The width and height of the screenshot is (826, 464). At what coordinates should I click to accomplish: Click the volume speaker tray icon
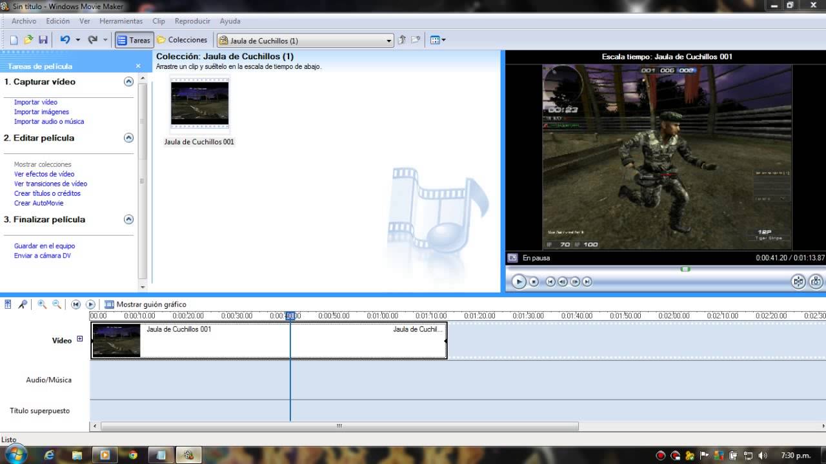(763, 455)
